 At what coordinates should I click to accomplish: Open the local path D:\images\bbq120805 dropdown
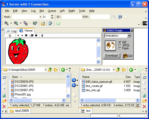coord(46,70)
